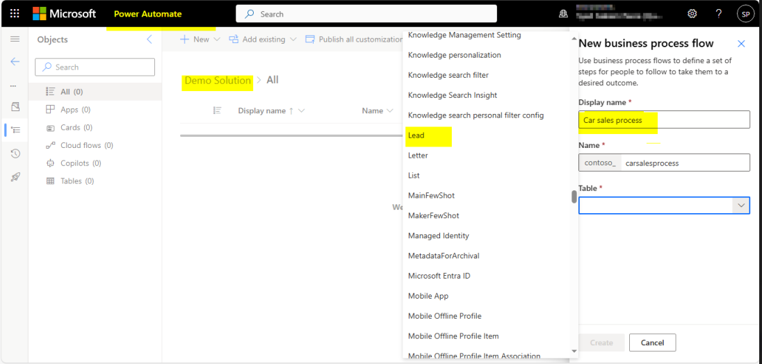Open the Name column header dropdown
The image size is (762, 364).
(378, 110)
